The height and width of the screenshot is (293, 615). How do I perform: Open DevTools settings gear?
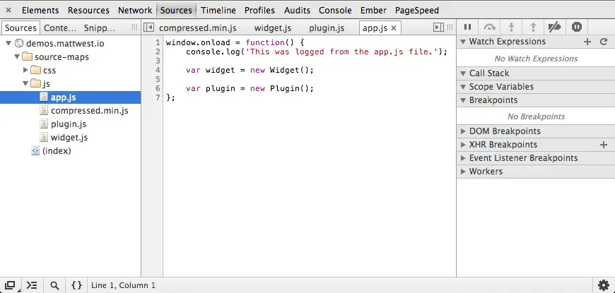coord(604,285)
